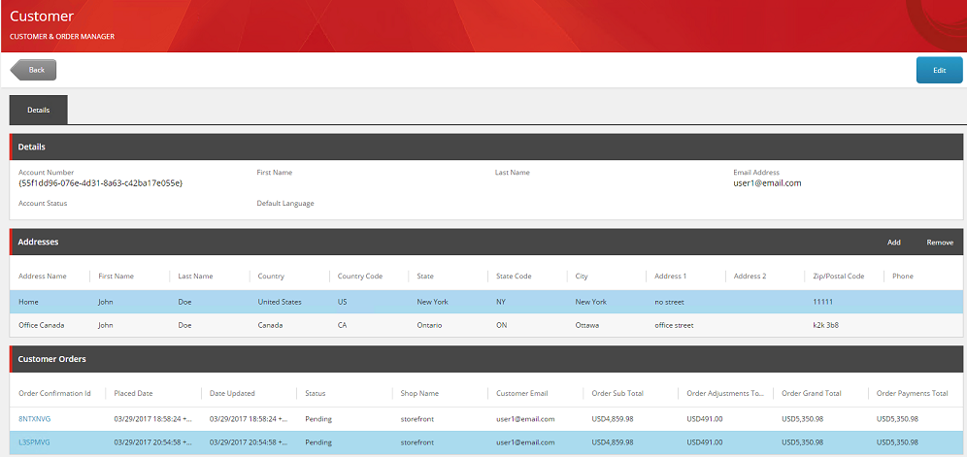The height and width of the screenshot is (457, 967).
Task: Click the account number GUID value
Action: click(x=100, y=183)
